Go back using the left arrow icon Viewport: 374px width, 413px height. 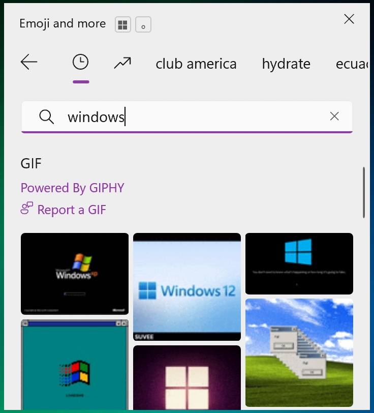(x=29, y=62)
